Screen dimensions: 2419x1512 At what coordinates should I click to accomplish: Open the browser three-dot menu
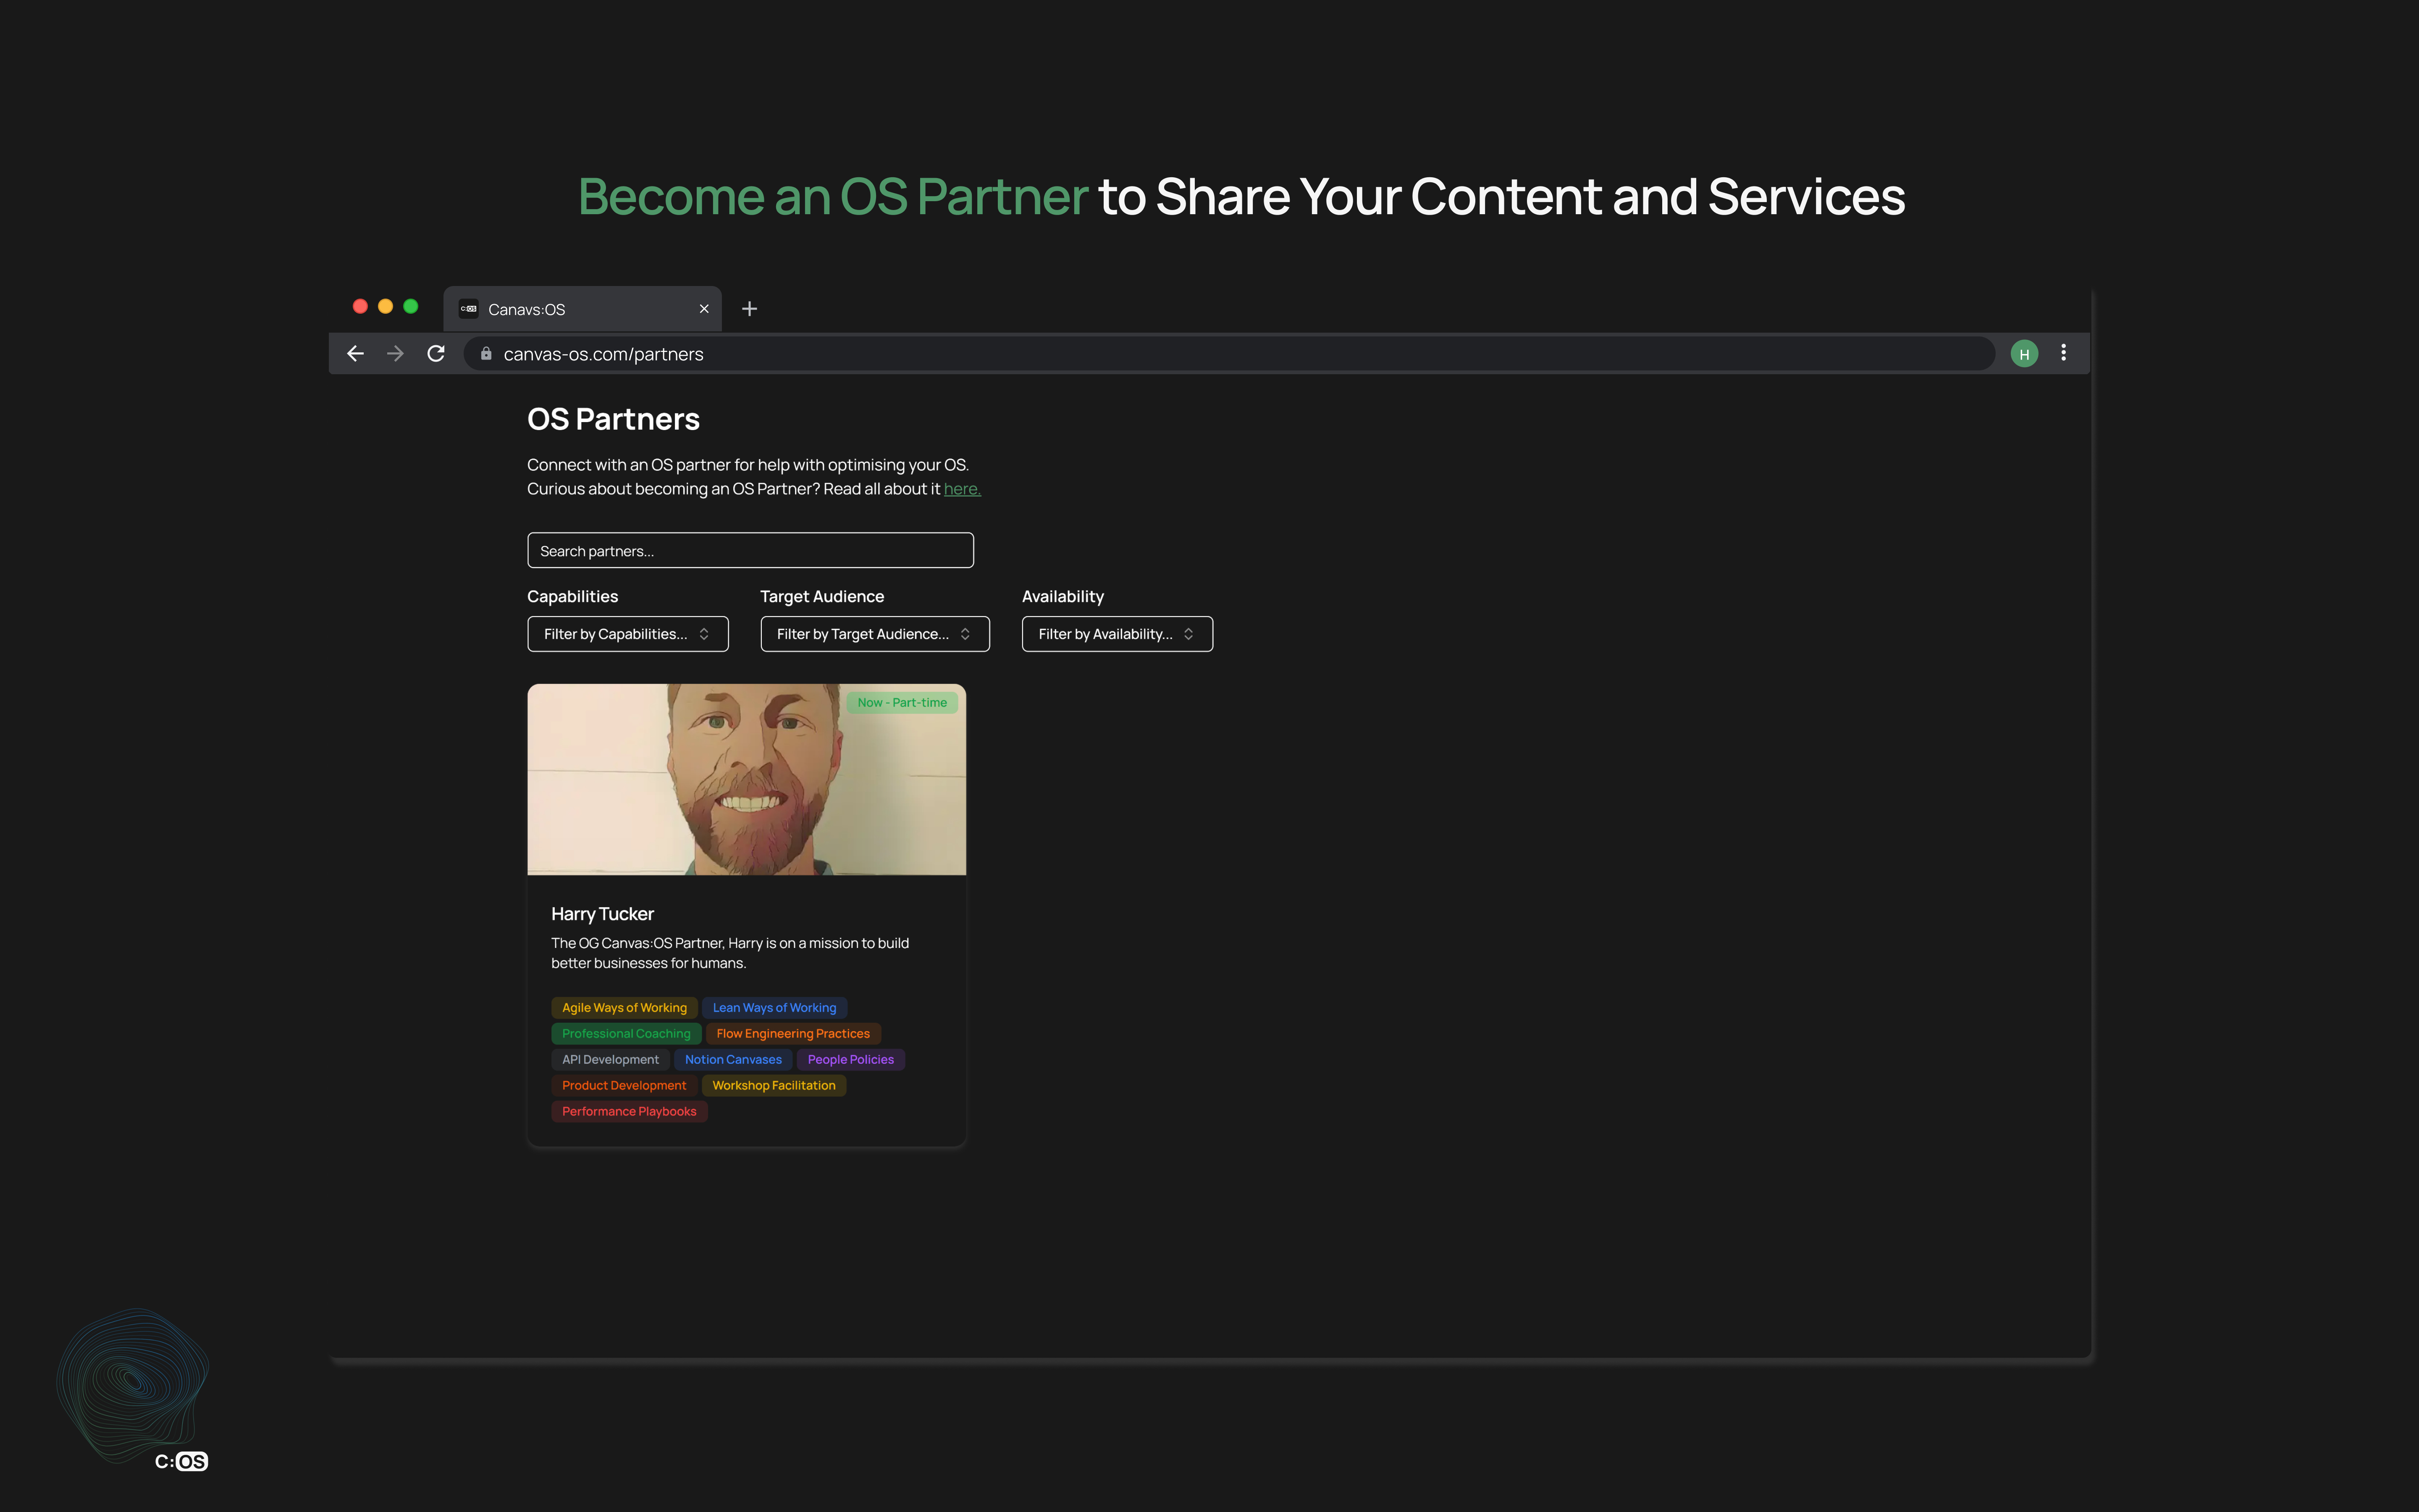coord(2063,353)
